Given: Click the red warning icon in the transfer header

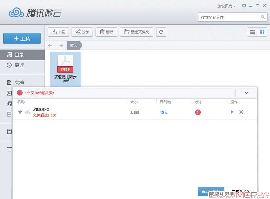Looking at the screenshot, I should tap(20, 93).
